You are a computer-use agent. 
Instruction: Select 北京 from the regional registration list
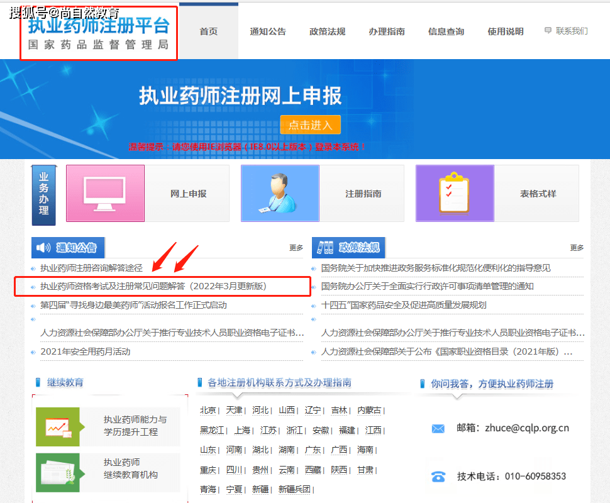208,410
